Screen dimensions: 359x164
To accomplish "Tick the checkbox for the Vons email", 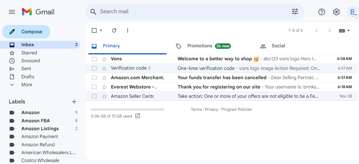I will tap(94, 59).
